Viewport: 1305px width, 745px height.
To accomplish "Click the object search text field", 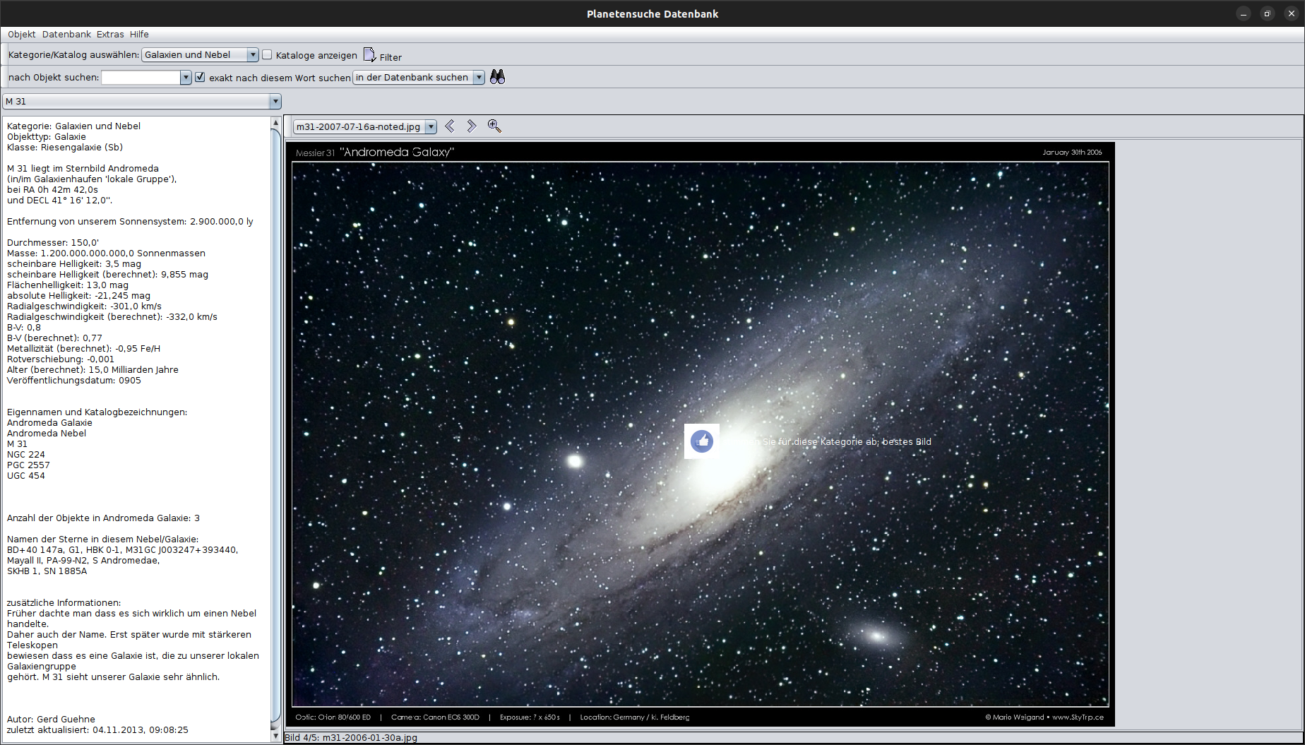I will (141, 78).
